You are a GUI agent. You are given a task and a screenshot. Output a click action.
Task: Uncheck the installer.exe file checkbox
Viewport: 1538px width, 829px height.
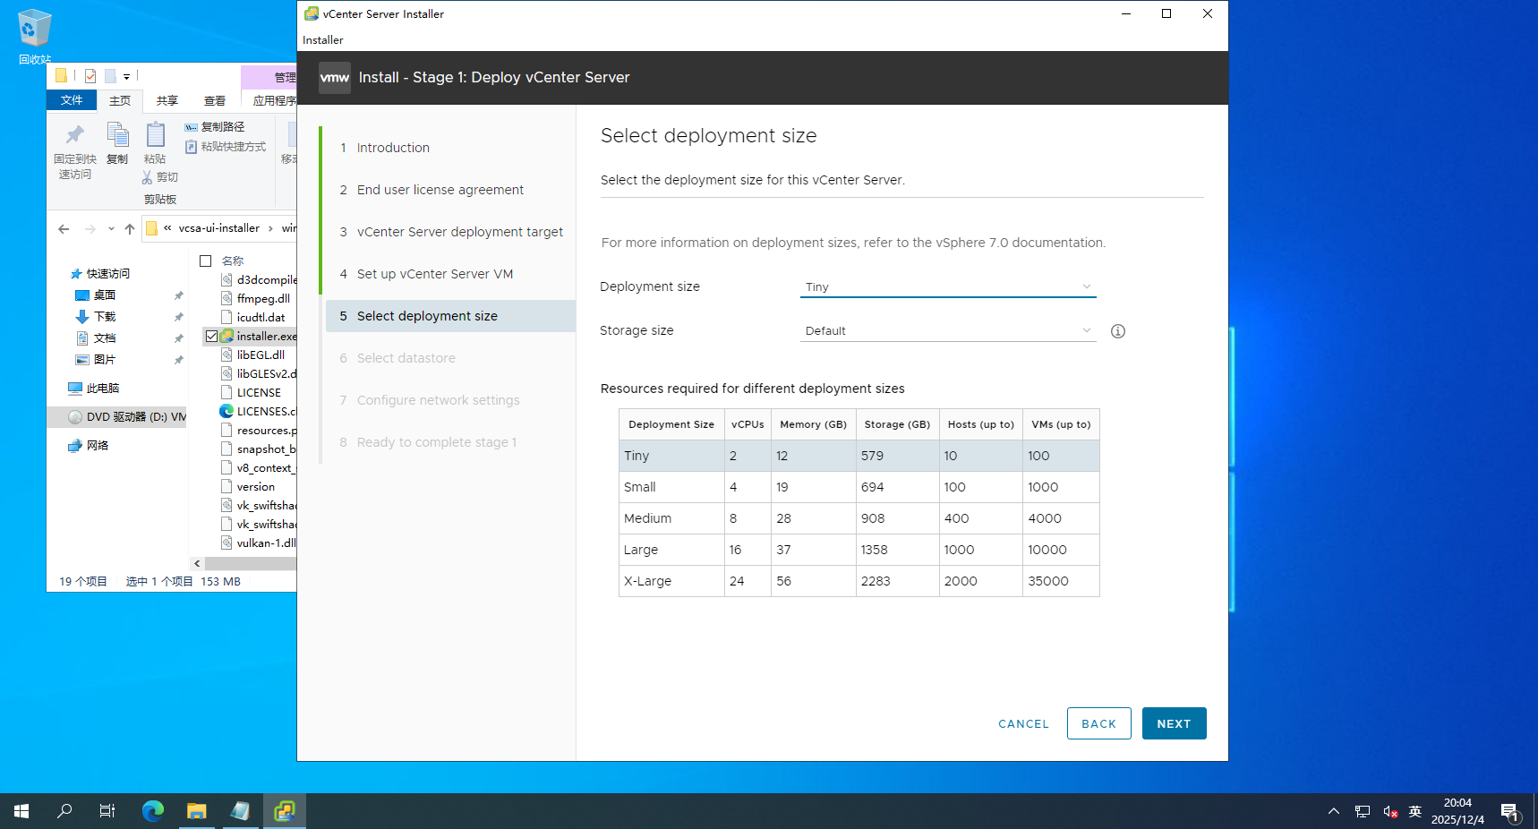coord(211,337)
